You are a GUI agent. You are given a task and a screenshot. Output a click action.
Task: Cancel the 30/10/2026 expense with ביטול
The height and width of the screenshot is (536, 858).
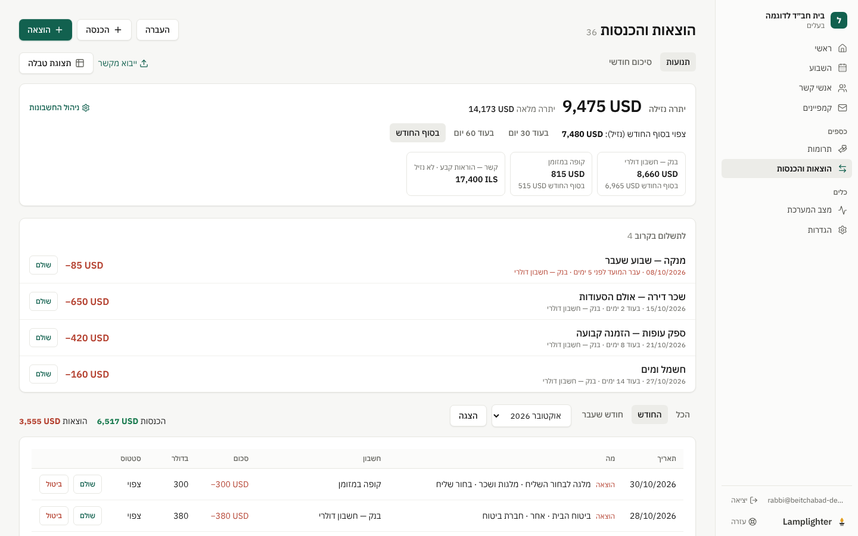tap(54, 484)
